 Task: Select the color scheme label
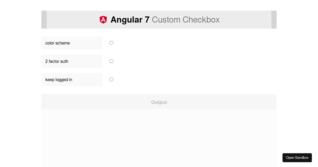(x=58, y=43)
